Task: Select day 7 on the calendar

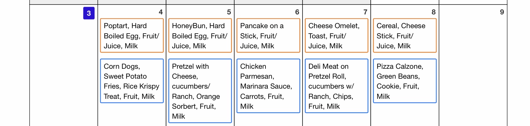Action: click(x=365, y=12)
